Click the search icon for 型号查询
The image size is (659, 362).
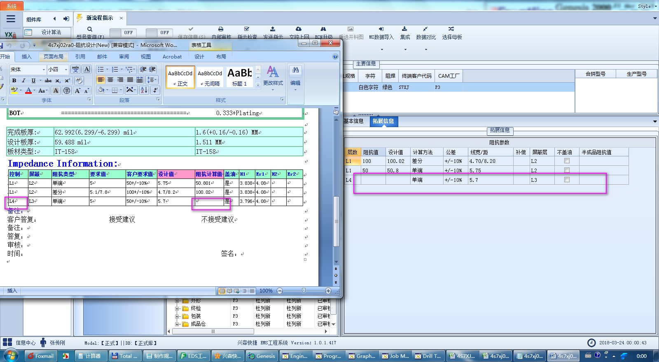[x=90, y=29]
